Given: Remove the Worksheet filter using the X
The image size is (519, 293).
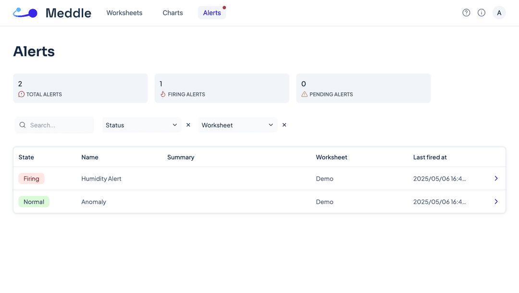Looking at the screenshot, I should pyautogui.click(x=284, y=125).
